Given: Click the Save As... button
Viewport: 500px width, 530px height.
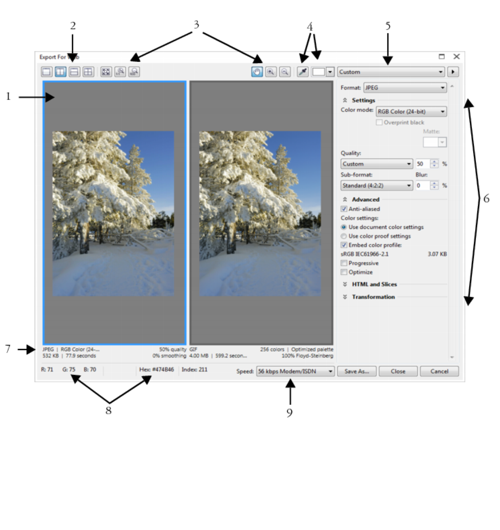Looking at the screenshot, I should coord(357,371).
